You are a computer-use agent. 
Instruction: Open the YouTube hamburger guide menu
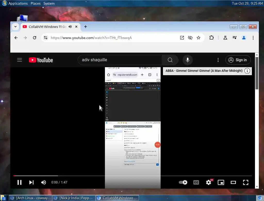point(20,60)
